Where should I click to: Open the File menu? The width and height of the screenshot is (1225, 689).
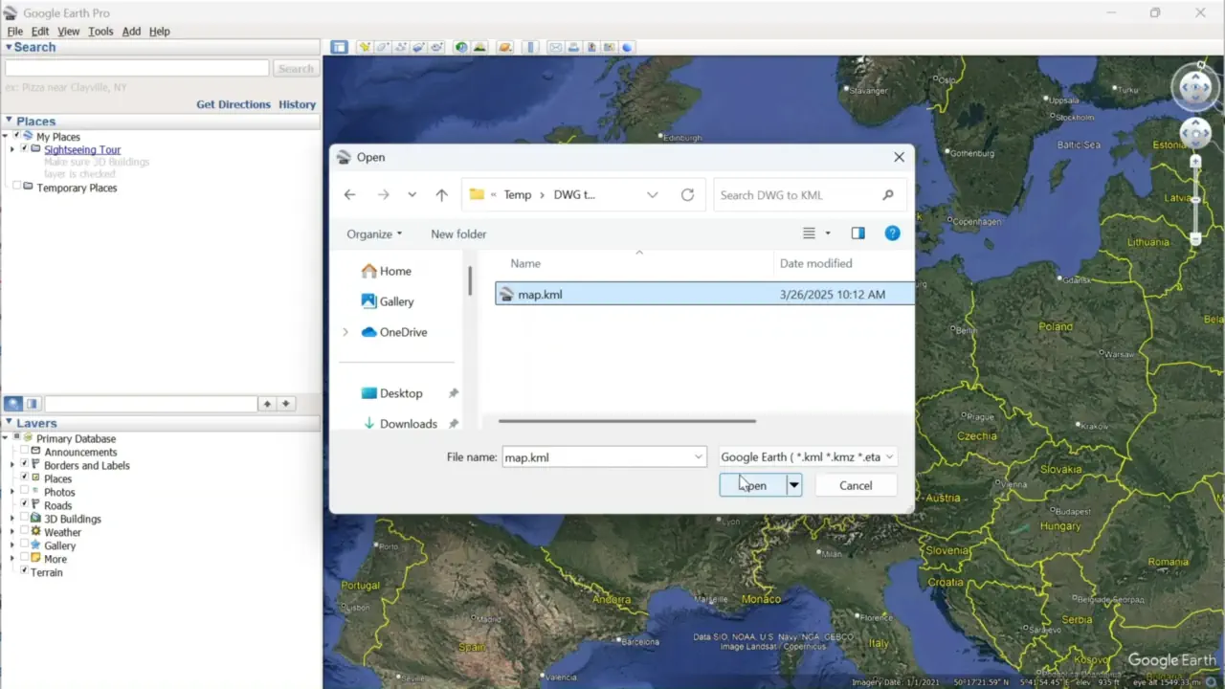(x=14, y=32)
